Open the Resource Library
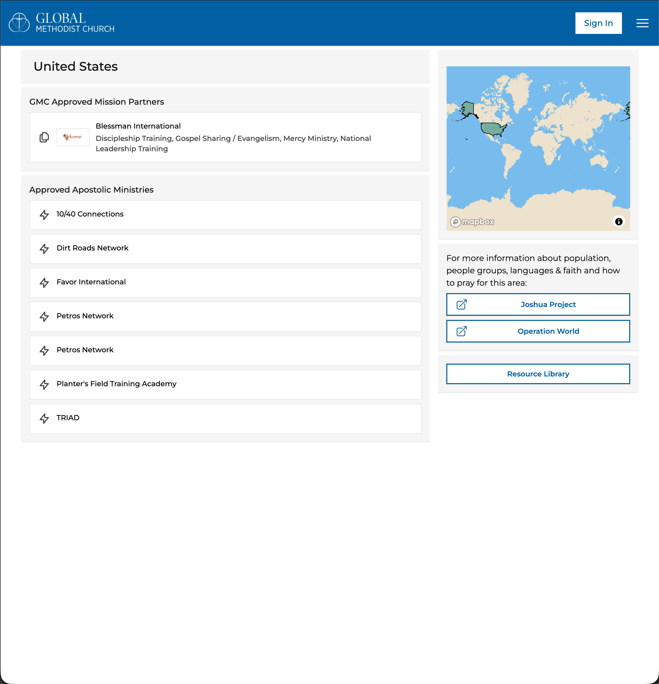 (x=538, y=374)
